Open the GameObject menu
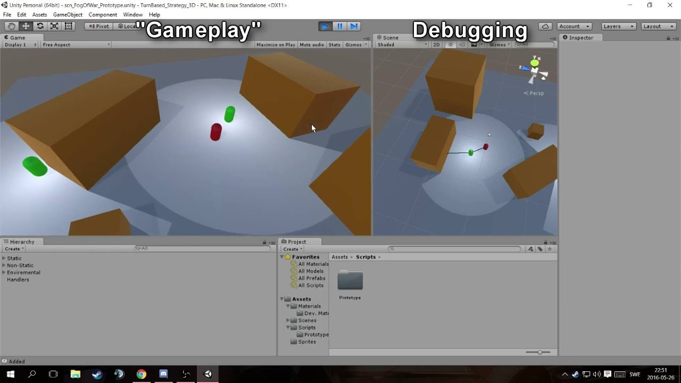The width and height of the screenshot is (681, 383). point(68,15)
